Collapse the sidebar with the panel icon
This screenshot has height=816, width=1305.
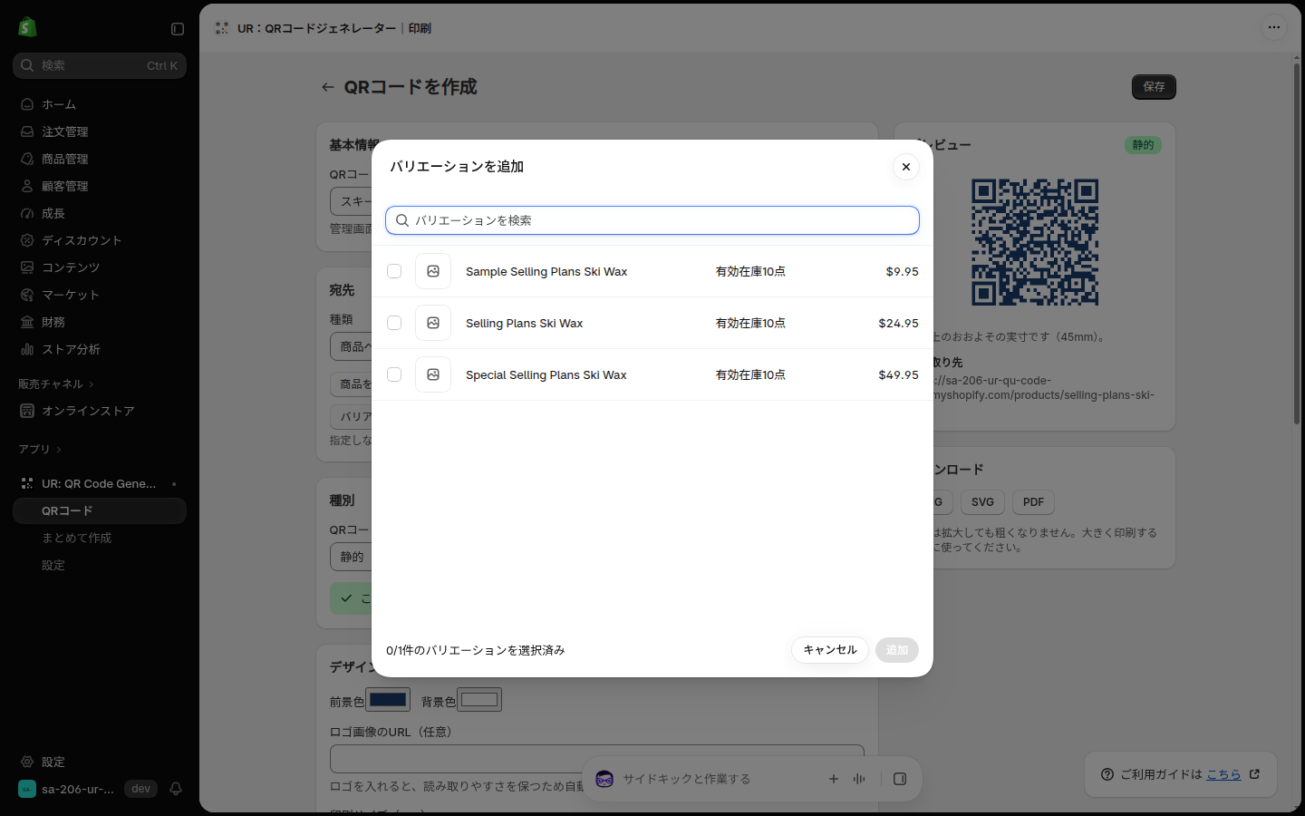(x=178, y=29)
